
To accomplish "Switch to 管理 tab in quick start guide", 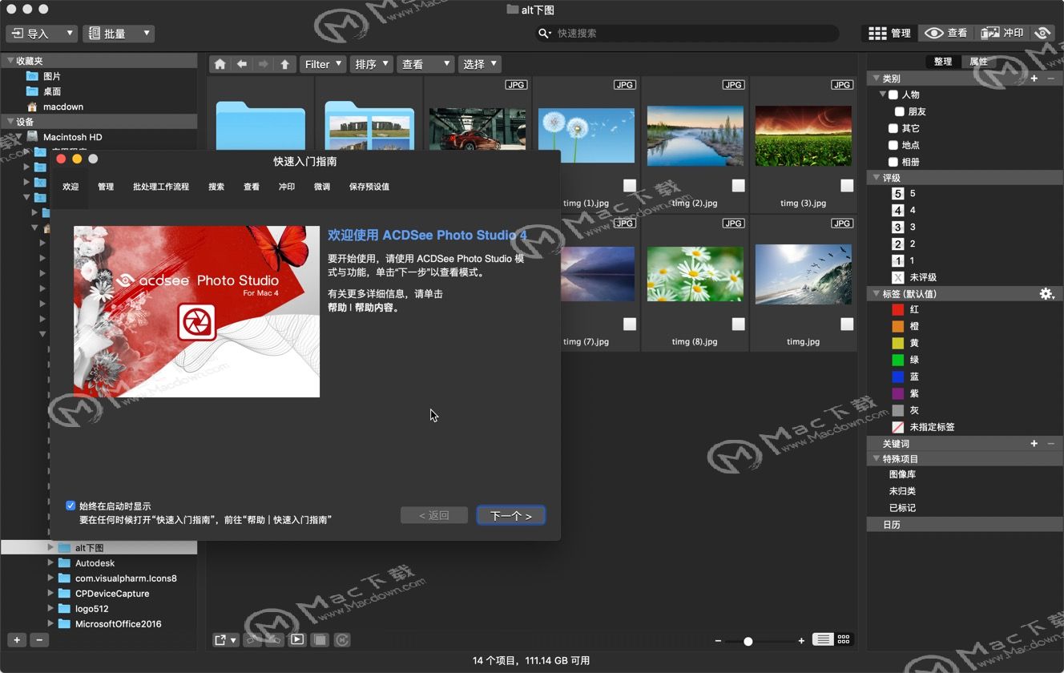I will coord(106,187).
